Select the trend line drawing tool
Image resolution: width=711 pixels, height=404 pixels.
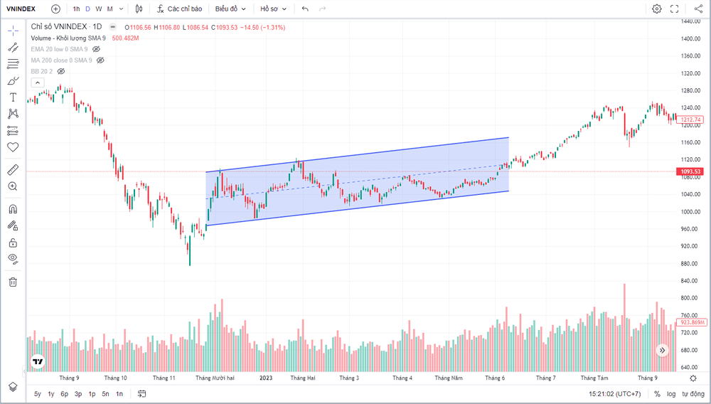point(13,48)
